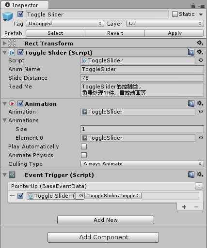This screenshot has width=207, height=248.
Task: Expand the Rect Transform component
Action: [x=5, y=43]
